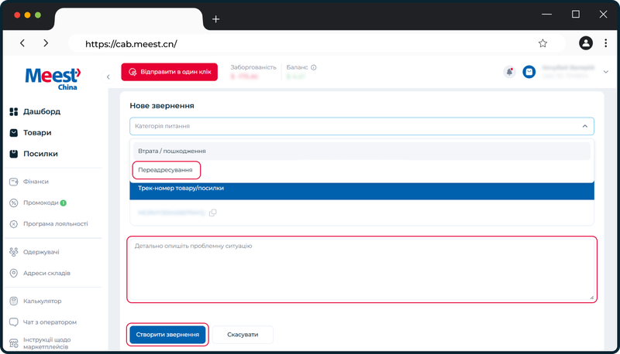Viewport: 620px width, 354px height.
Task: Click the Одержувачі people icon
Action: [13, 252]
